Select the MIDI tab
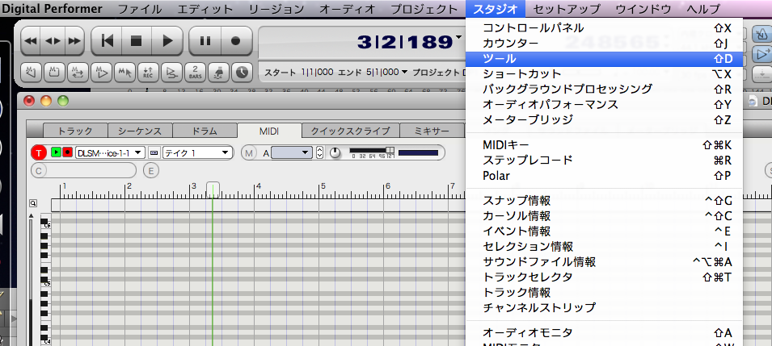772x346 pixels. pyautogui.click(x=269, y=131)
